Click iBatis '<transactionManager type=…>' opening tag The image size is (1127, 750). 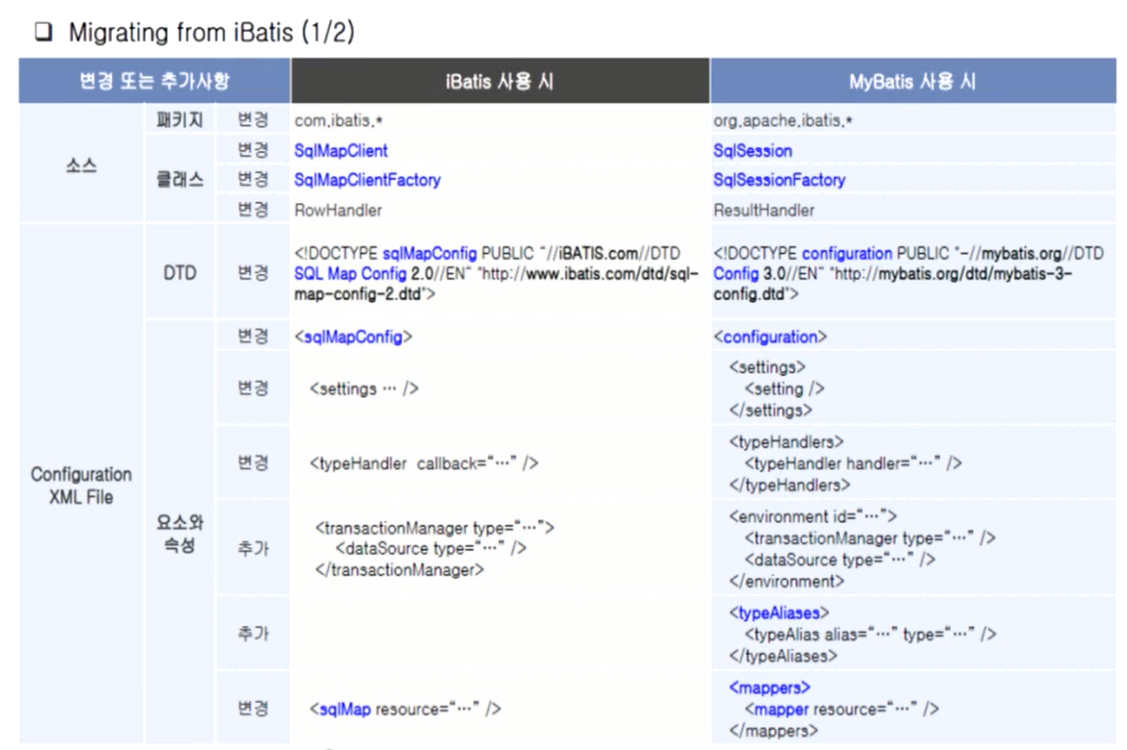(x=434, y=528)
